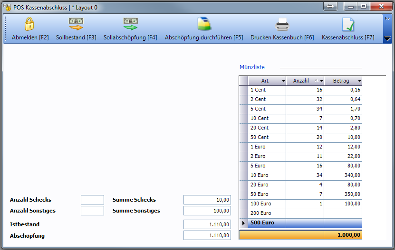
Task: Click the application icon in title bar
Action: (x=7, y=7)
